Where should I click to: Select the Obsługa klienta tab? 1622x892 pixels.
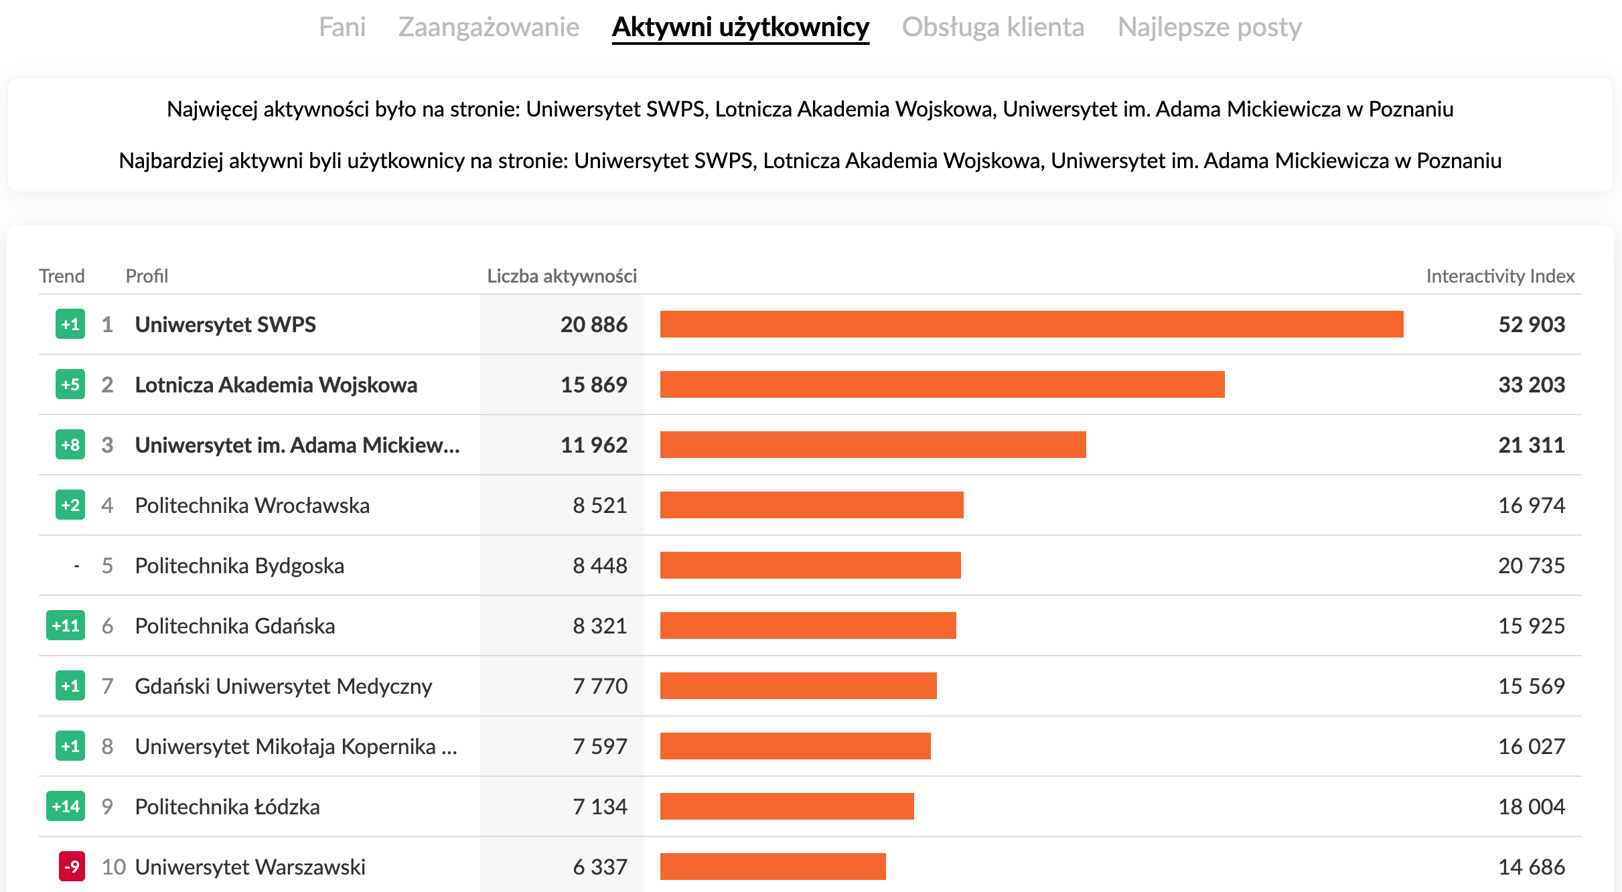tap(992, 27)
